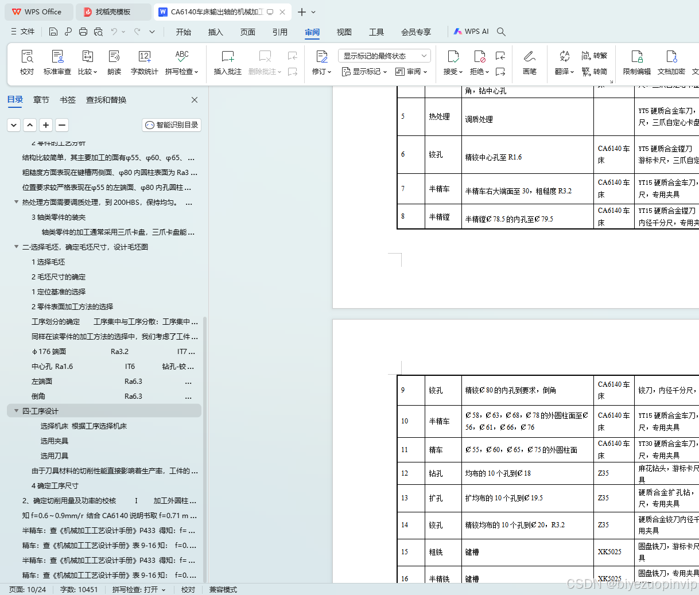This screenshot has width=699, height=595.
Task: Click the save icon in quick toolbar
Action: (53, 32)
